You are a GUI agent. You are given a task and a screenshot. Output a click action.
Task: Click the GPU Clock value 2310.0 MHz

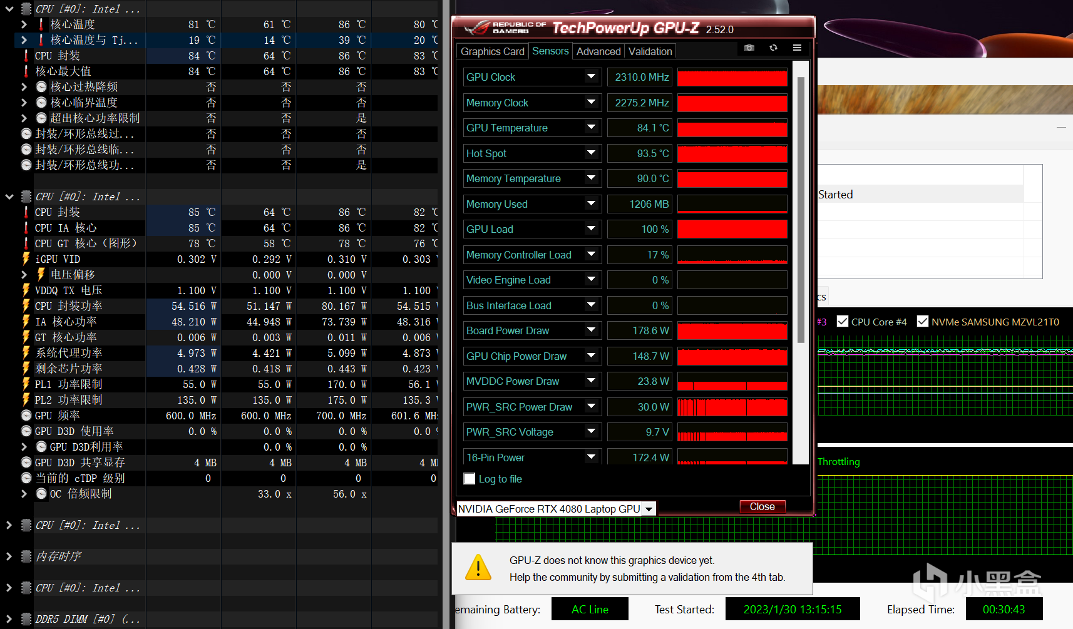(640, 77)
